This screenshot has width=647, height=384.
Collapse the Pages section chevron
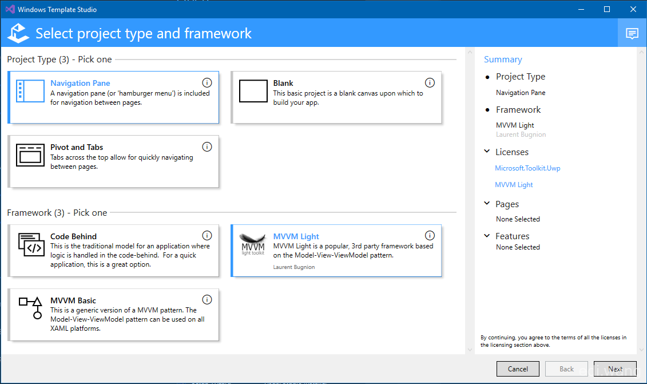[487, 203]
